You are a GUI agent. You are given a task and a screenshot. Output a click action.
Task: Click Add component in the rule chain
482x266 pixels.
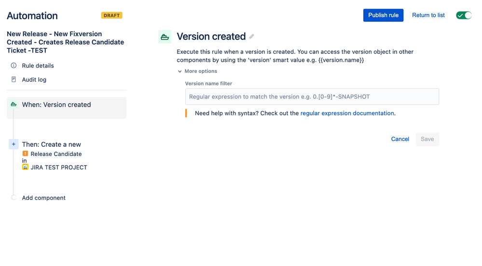43,198
